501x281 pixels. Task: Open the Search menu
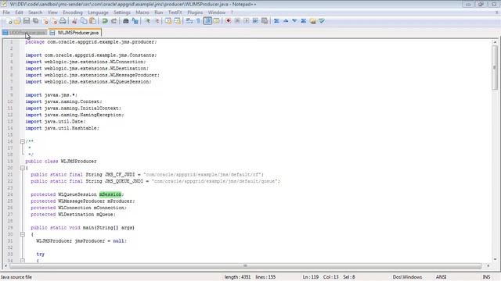(x=35, y=12)
